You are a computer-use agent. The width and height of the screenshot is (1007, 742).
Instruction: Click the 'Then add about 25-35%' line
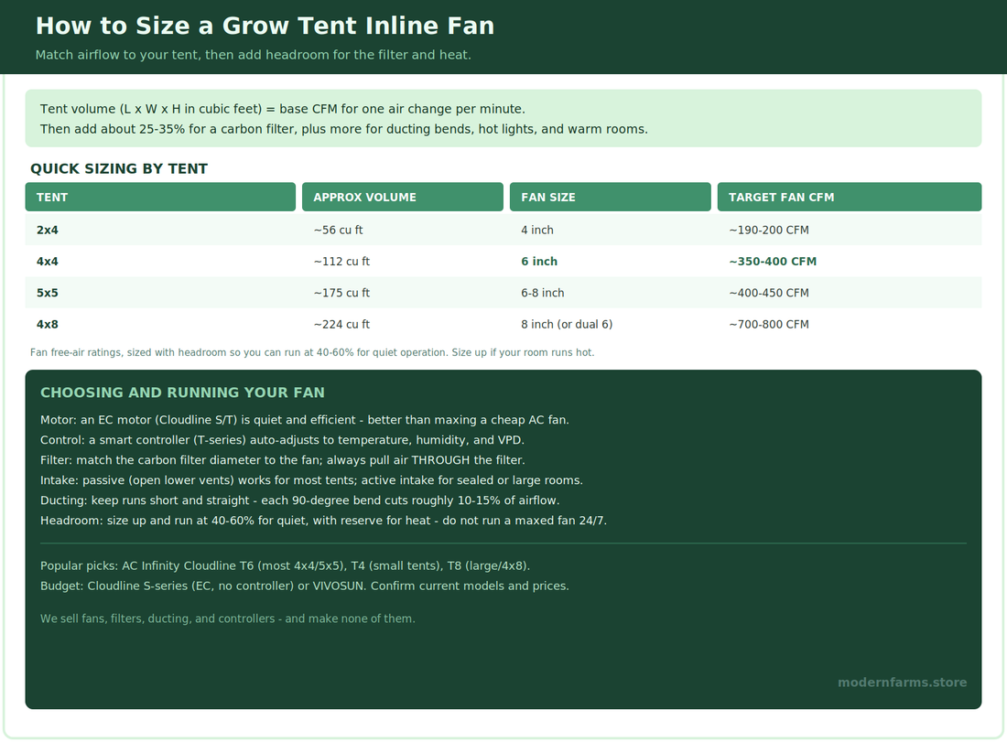[343, 129]
